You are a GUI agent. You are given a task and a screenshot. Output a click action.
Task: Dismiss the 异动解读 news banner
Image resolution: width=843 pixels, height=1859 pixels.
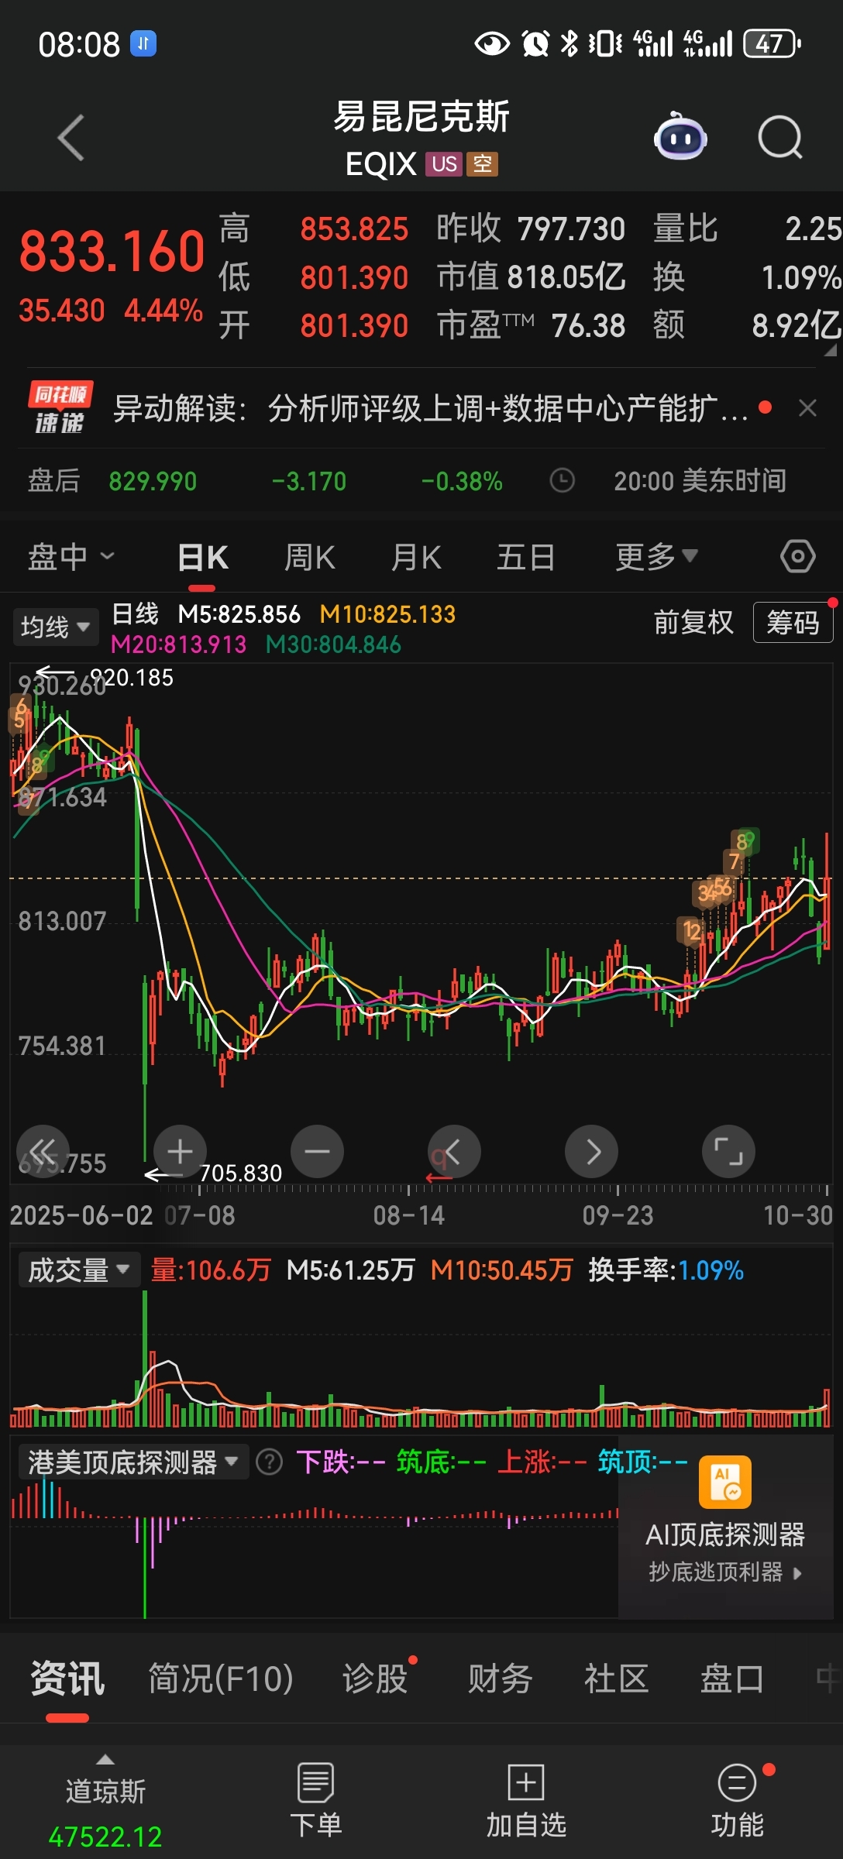[807, 408]
